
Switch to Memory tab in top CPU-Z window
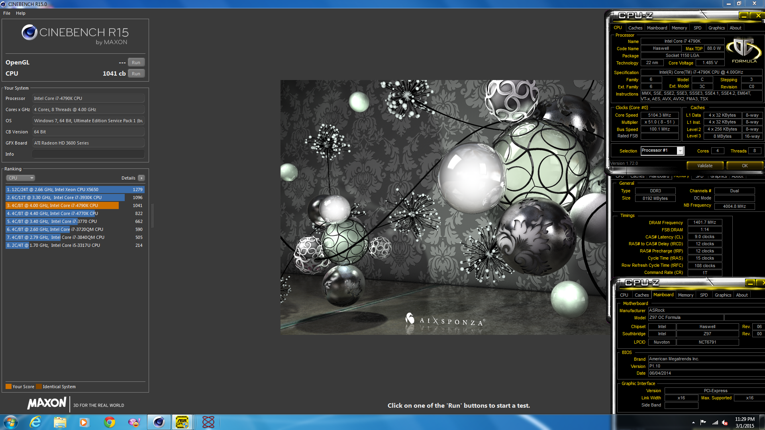[679, 28]
